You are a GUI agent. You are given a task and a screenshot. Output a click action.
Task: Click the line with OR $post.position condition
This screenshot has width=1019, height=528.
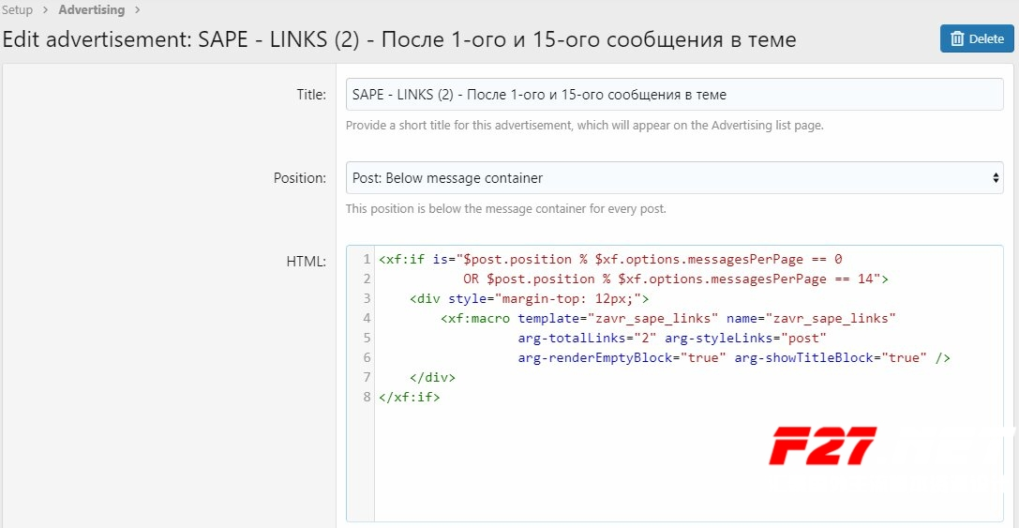(676, 279)
